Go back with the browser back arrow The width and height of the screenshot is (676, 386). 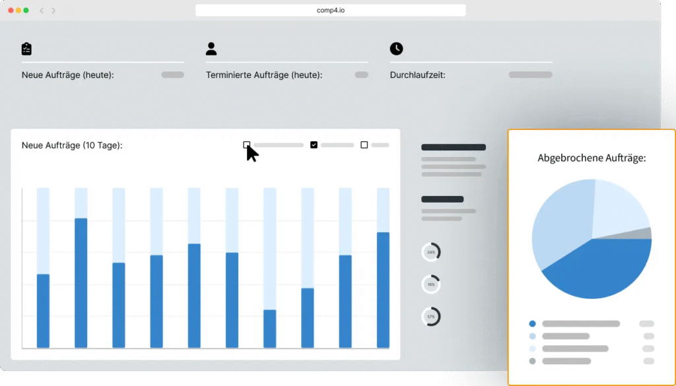click(42, 11)
